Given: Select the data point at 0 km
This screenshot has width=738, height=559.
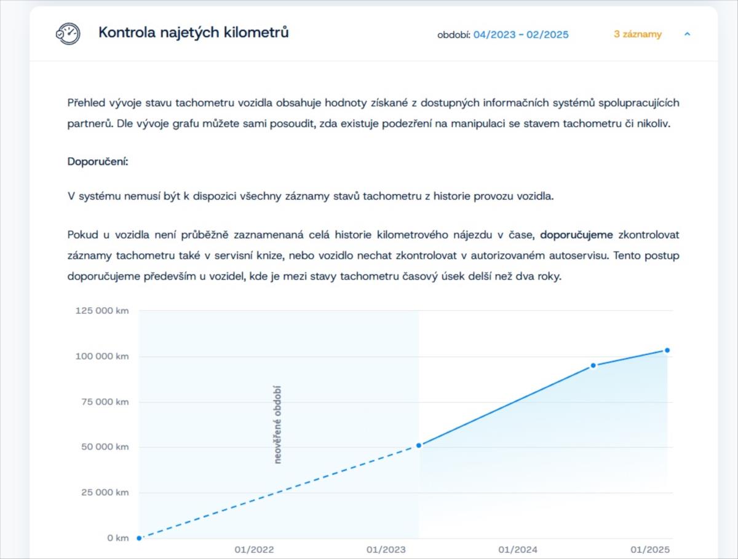Looking at the screenshot, I should 139,538.
